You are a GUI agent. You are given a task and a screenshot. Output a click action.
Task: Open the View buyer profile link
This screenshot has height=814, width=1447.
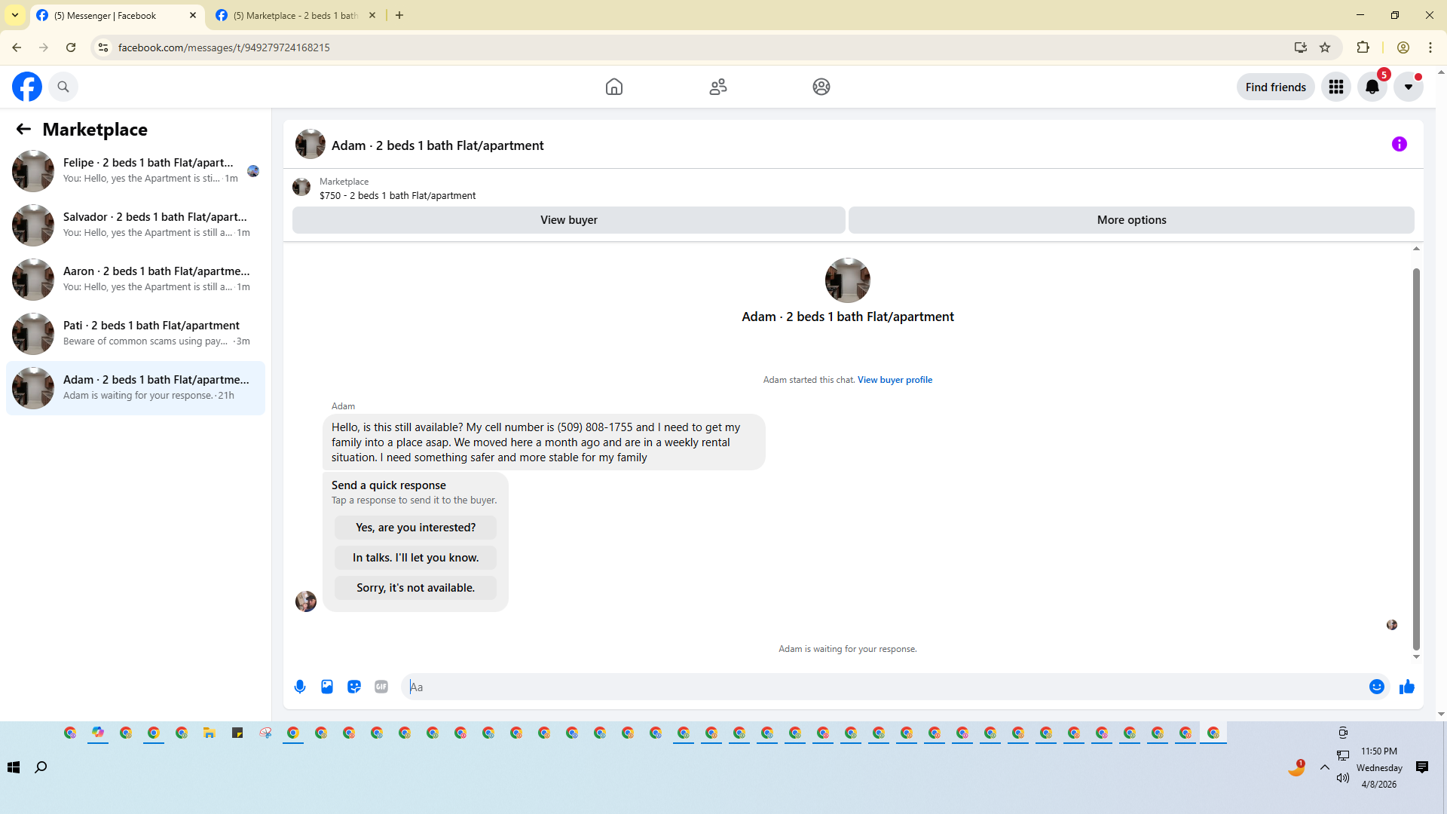point(895,380)
